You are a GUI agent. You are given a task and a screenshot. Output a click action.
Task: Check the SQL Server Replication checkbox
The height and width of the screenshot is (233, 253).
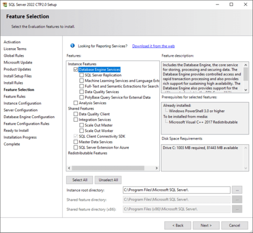(81, 75)
